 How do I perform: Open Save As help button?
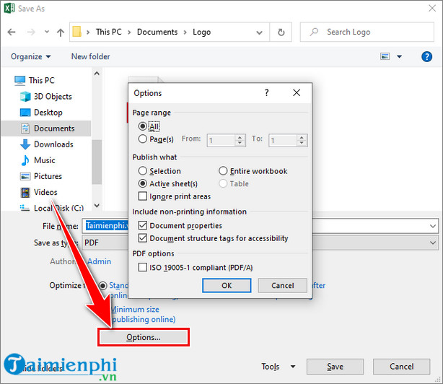[x=426, y=57]
